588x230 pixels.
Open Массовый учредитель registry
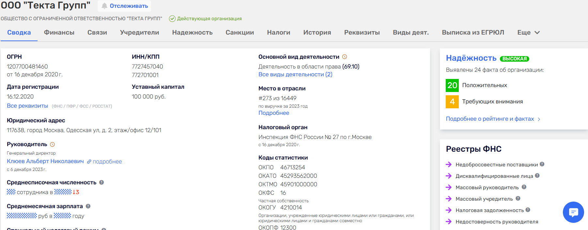pos(484,199)
